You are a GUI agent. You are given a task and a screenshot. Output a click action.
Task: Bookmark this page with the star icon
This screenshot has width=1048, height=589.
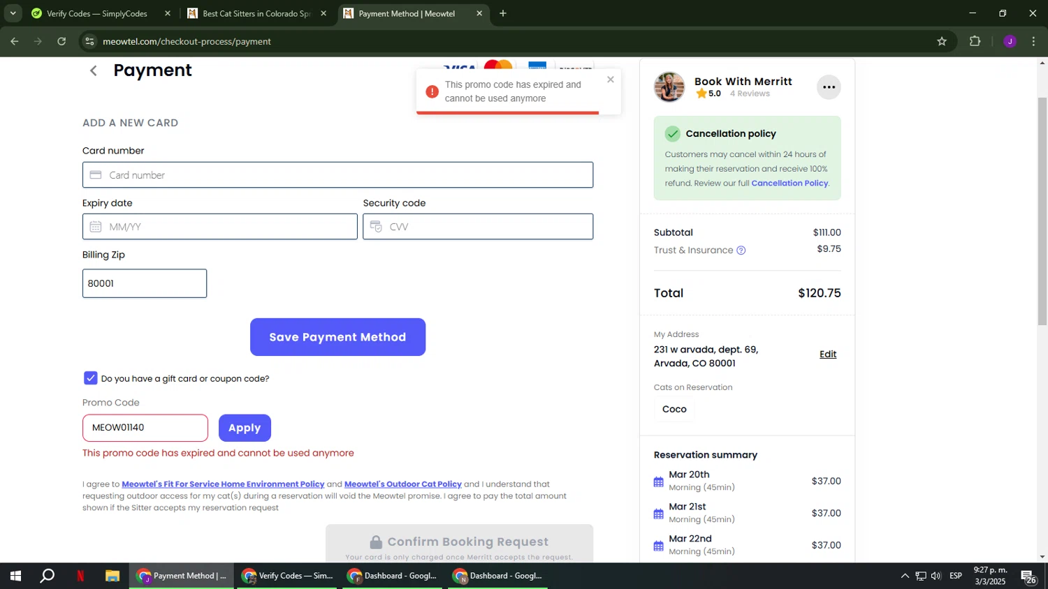[x=942, y=42]
